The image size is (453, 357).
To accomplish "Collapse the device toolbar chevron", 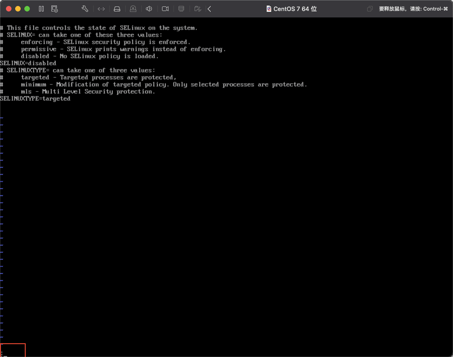I will (x=209, y=9).
